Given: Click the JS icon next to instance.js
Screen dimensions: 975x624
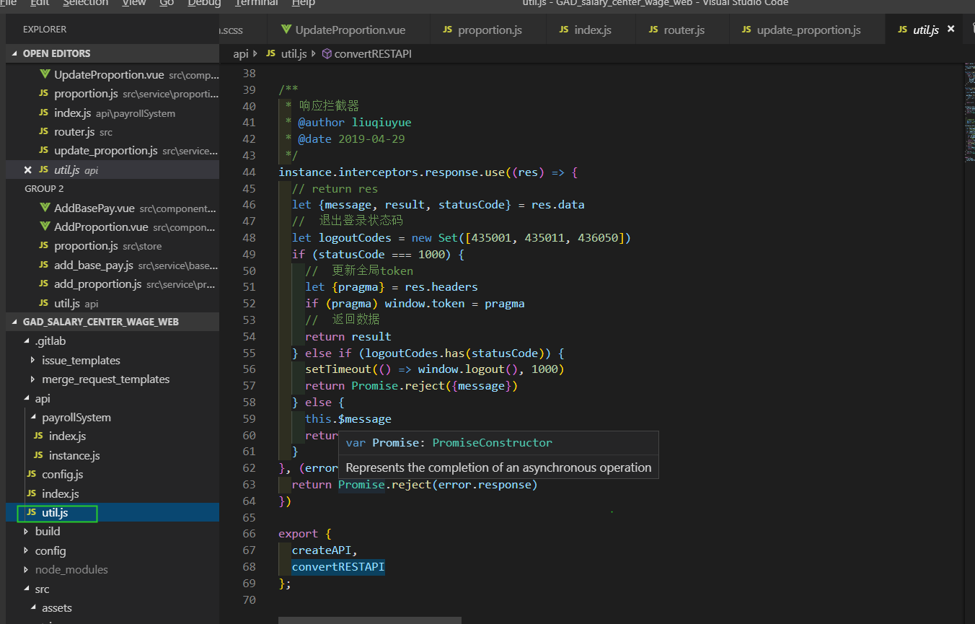Looking at the screenshot, I should pyautogui.click(x=38, y=455).
